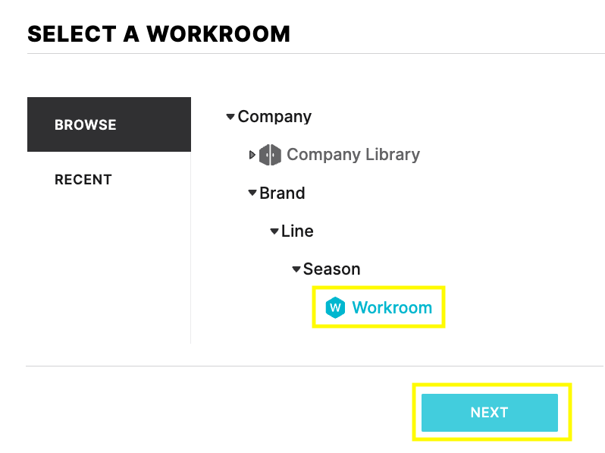Viewport: 605px width, 453px height.
Task: Click the Select a Workroom heading
Action: coord(158,33)
